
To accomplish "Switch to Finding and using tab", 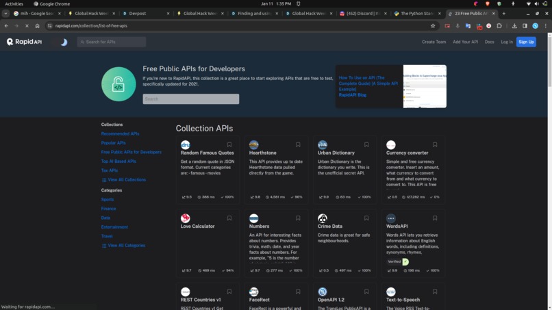I will (254, 14).
